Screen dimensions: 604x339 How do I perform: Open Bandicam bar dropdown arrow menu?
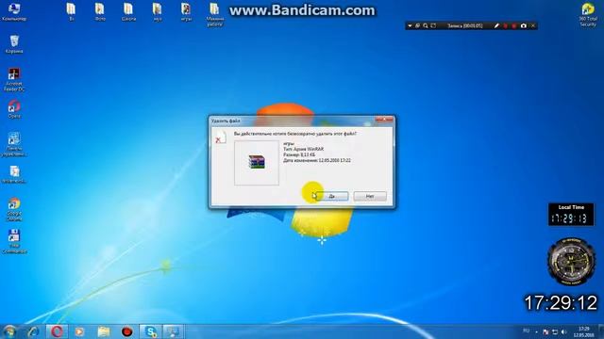click(410, 25)
